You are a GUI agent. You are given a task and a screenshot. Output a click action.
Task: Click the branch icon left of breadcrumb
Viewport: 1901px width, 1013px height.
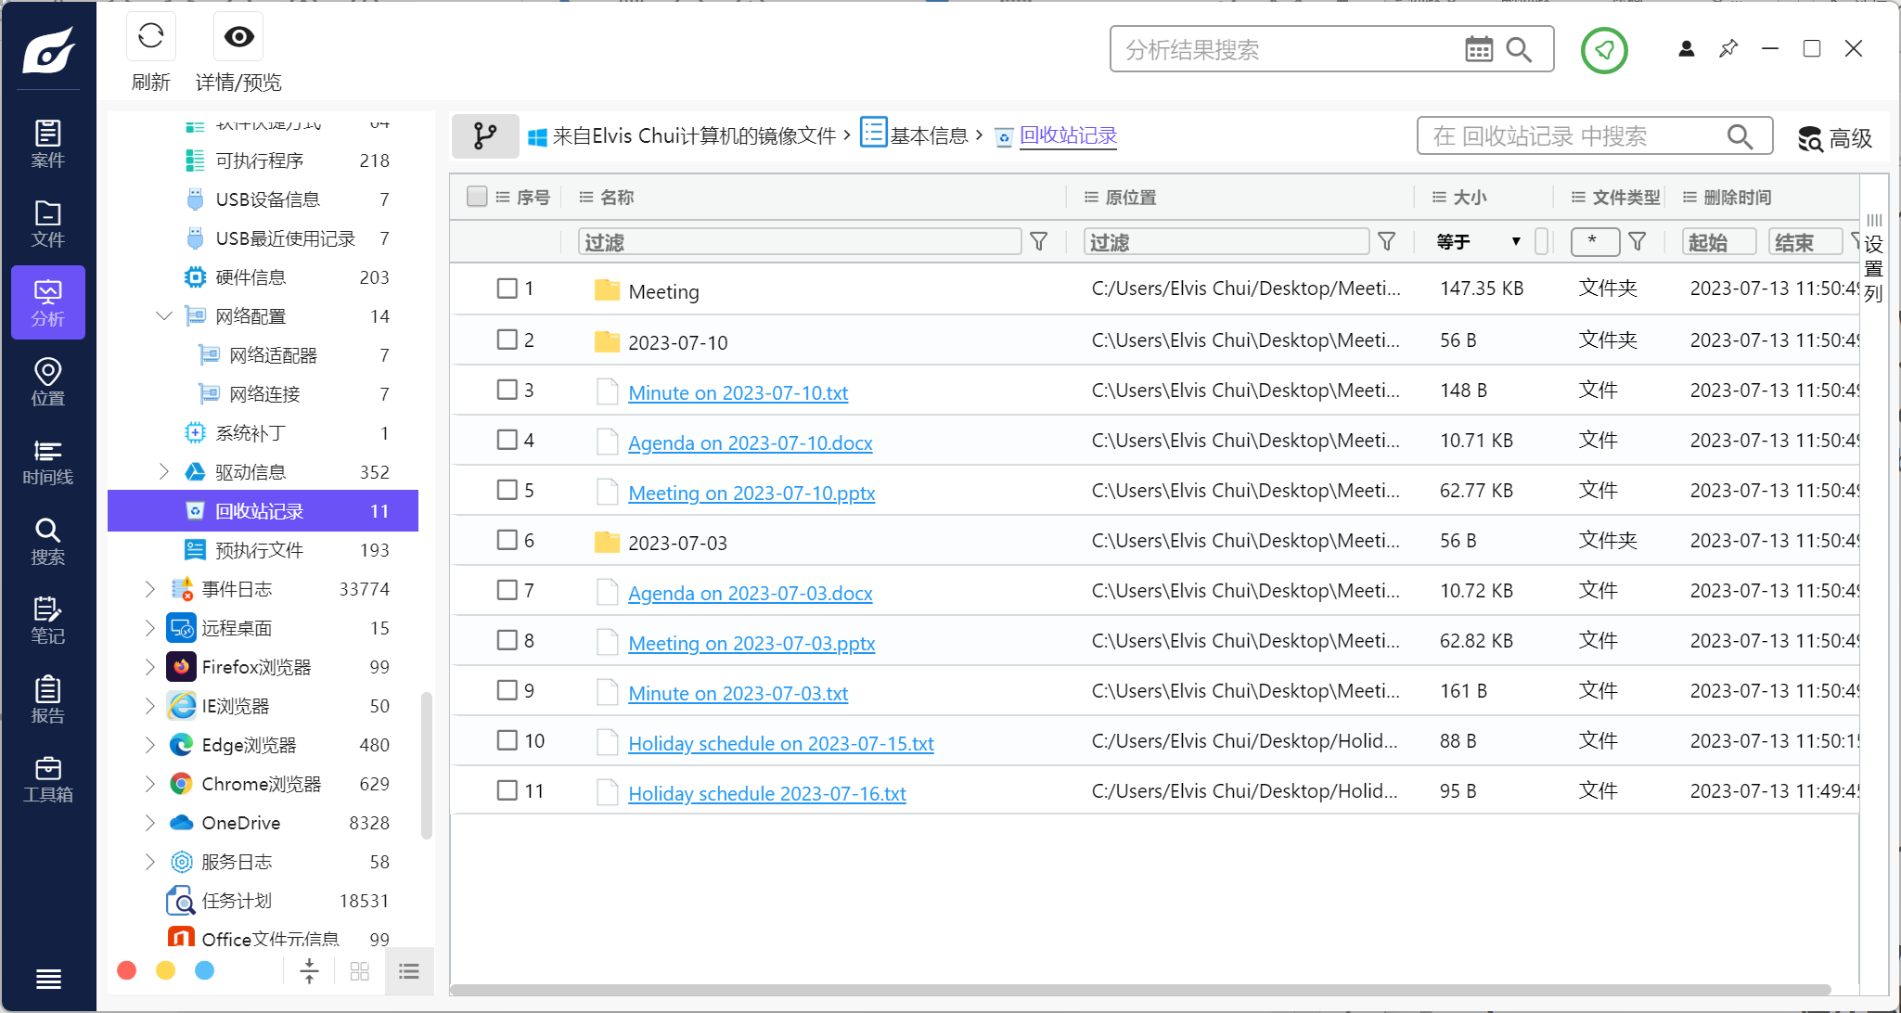point(484,136)
